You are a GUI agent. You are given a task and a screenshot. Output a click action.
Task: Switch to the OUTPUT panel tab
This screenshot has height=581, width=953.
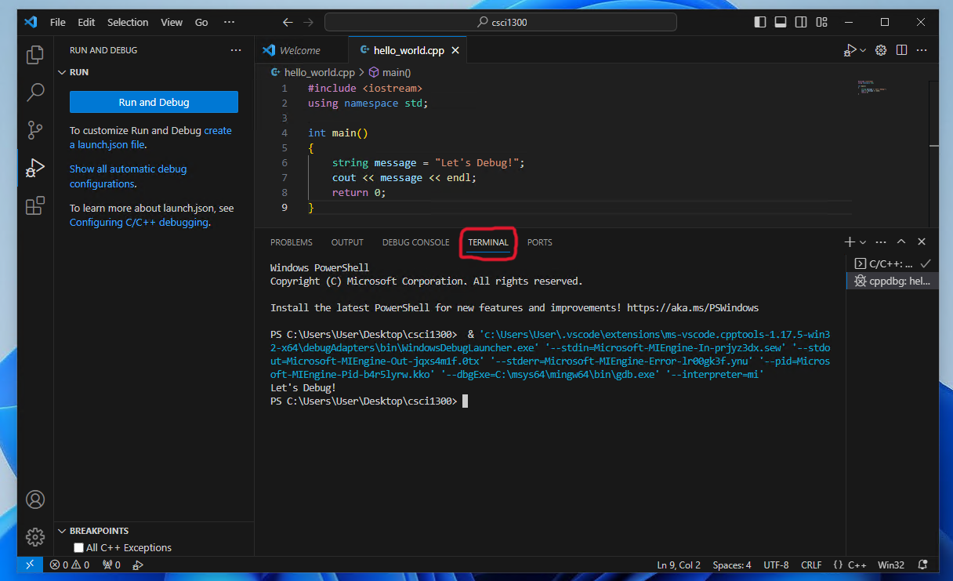coord(347,242)
